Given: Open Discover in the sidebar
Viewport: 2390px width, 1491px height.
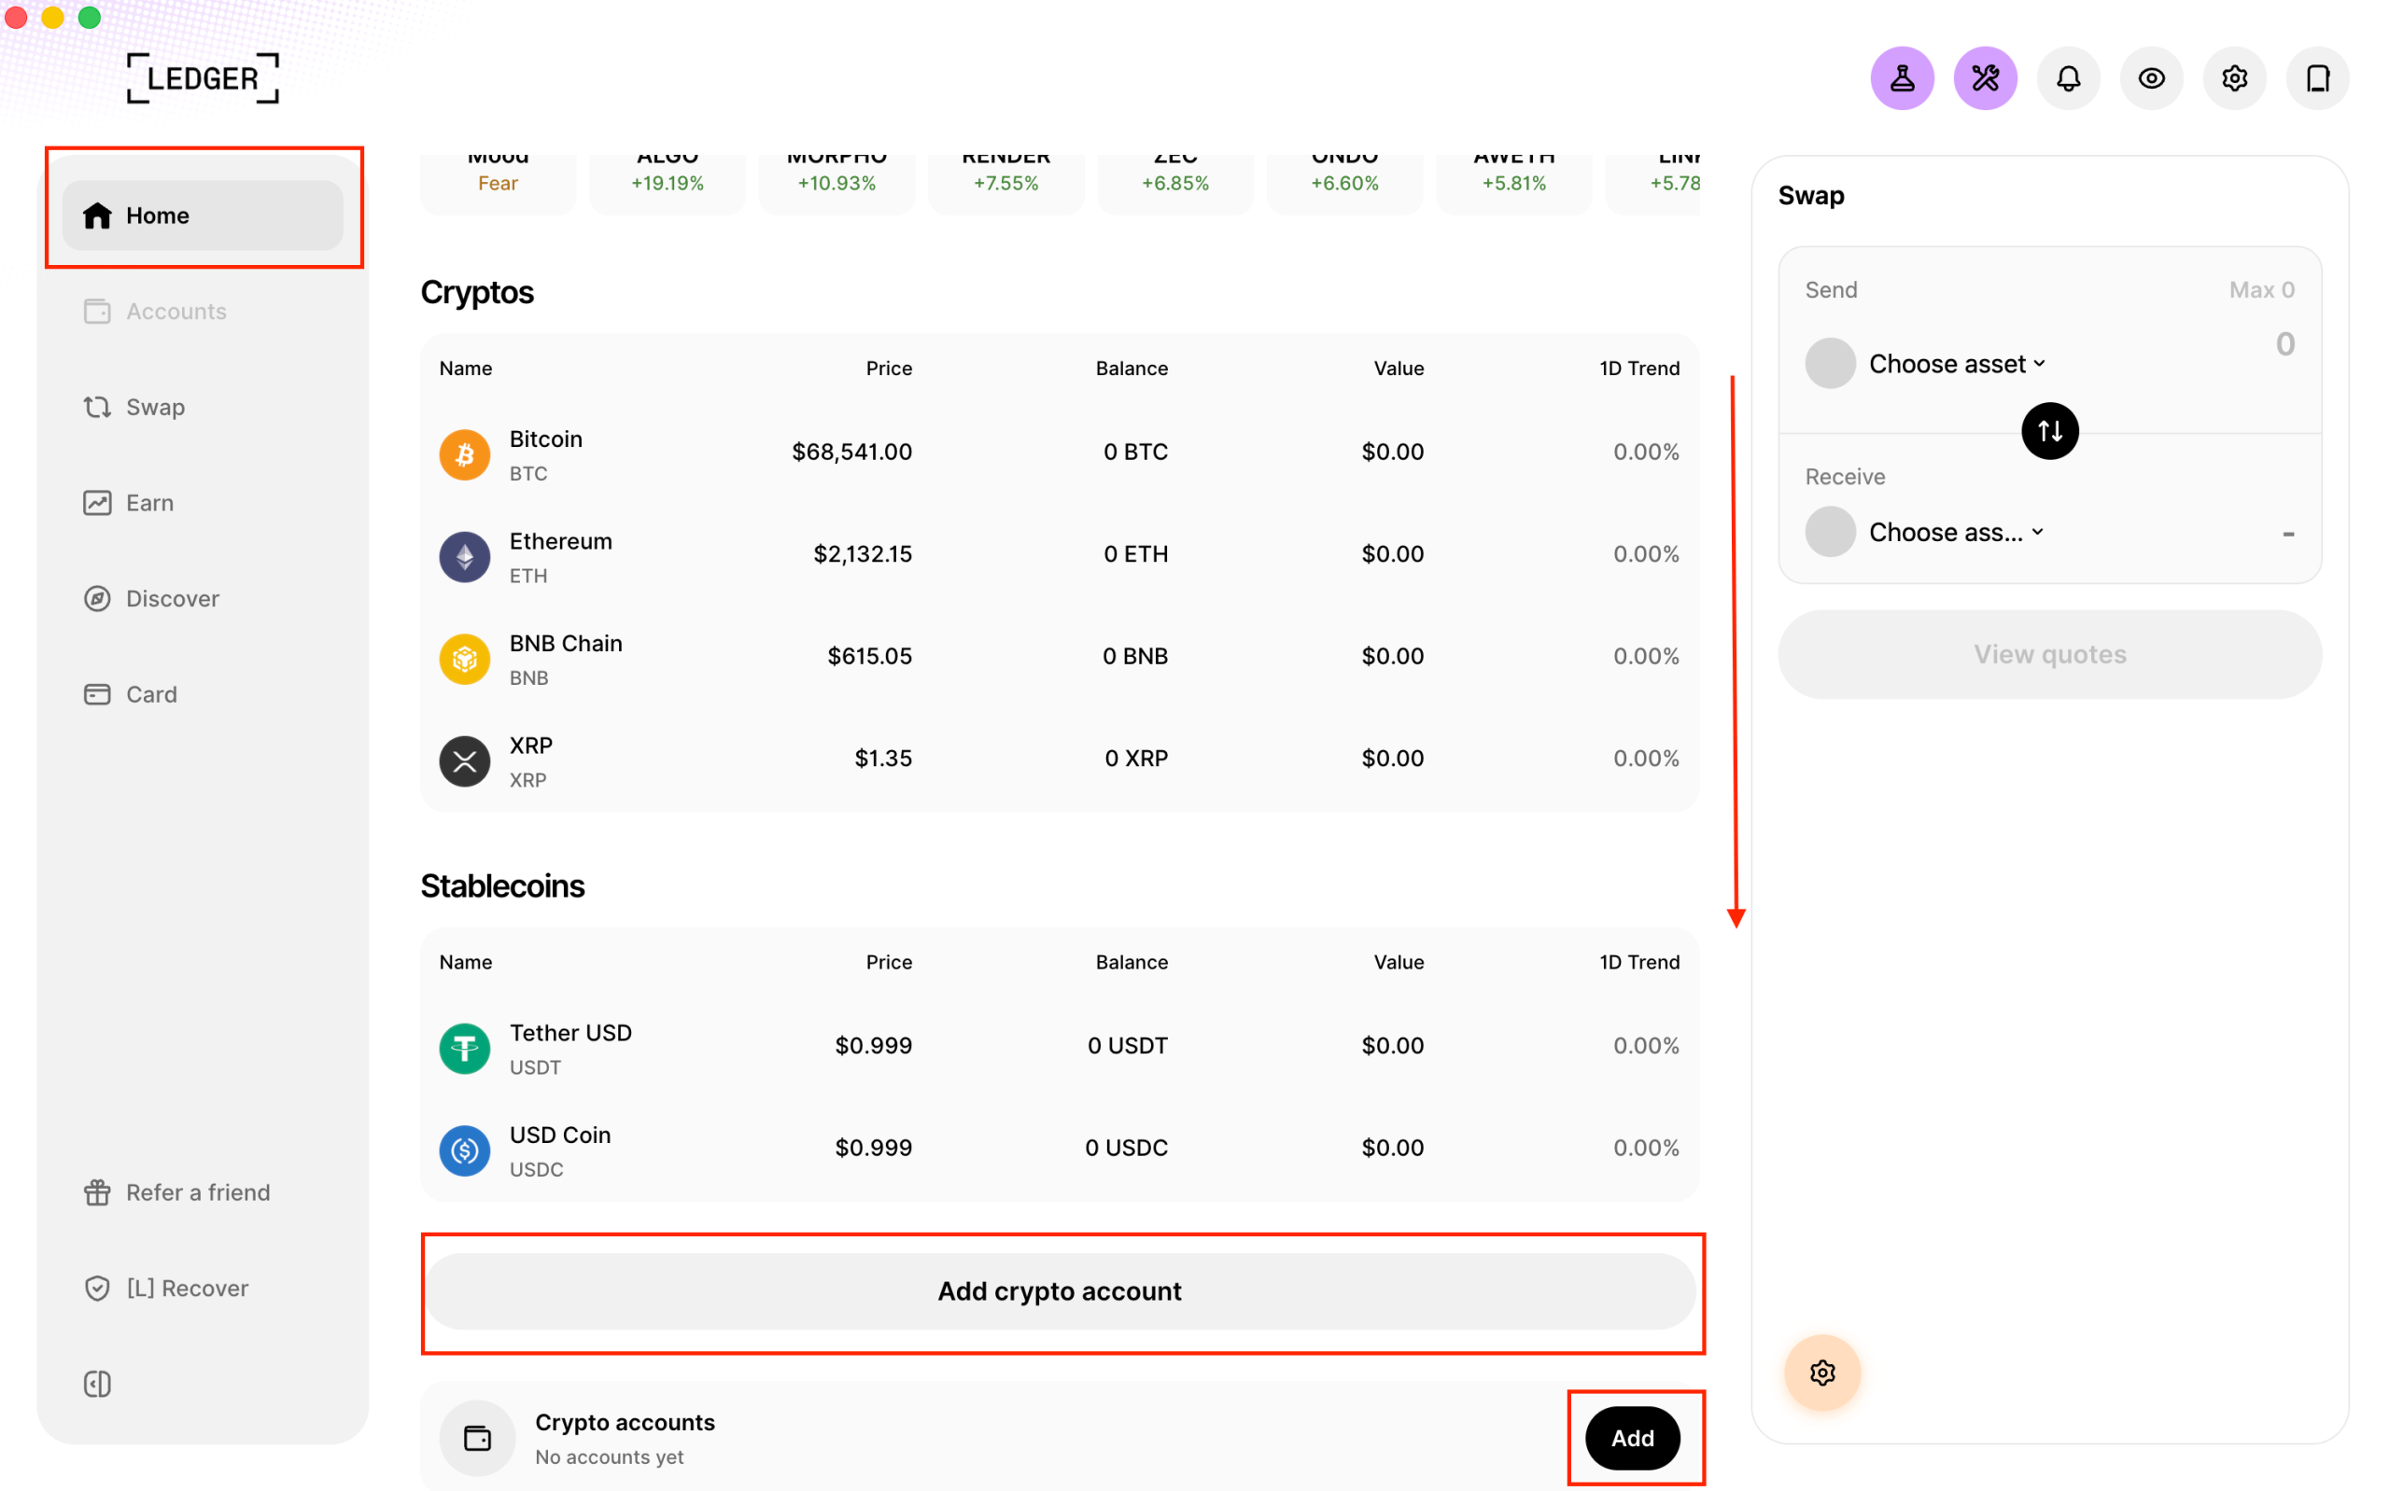Looking at the screenshot, I should (204, 599).
